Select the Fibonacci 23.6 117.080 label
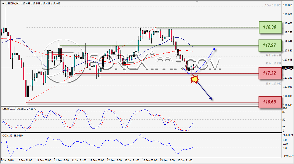This screenshot has width=294, height=164. (x=273, y=84)
